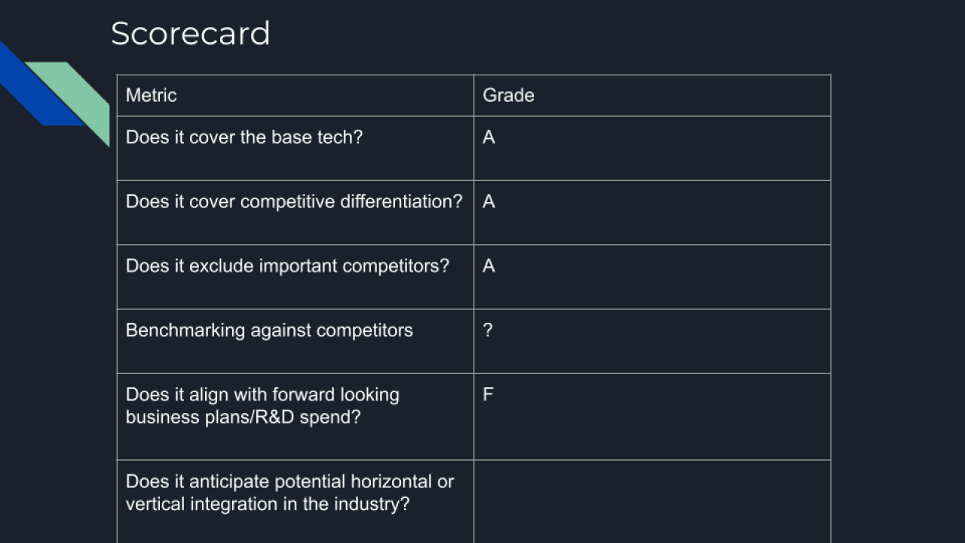965x543 pixels.
Task: Click the 'Benchmarking against competitors' cell
Action: 295,341
